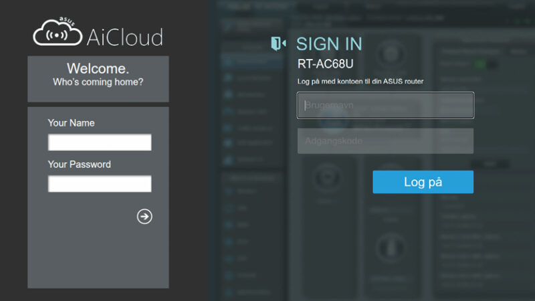Click the AiCloud brand name text
This screenshot has width=535, height=301.
click(124, 37)
